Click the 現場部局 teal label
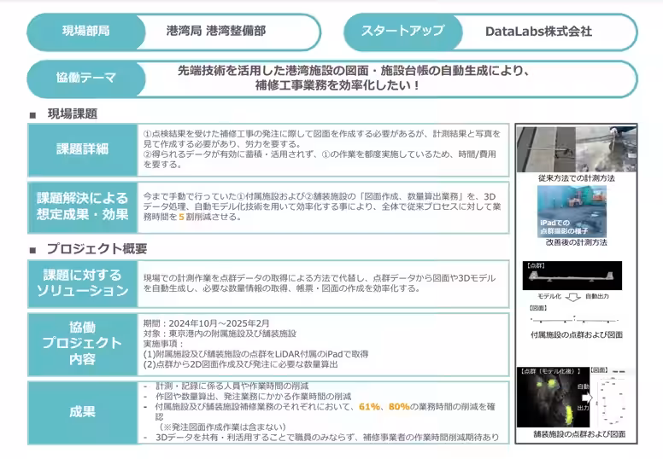 click(x=85, y=32)
